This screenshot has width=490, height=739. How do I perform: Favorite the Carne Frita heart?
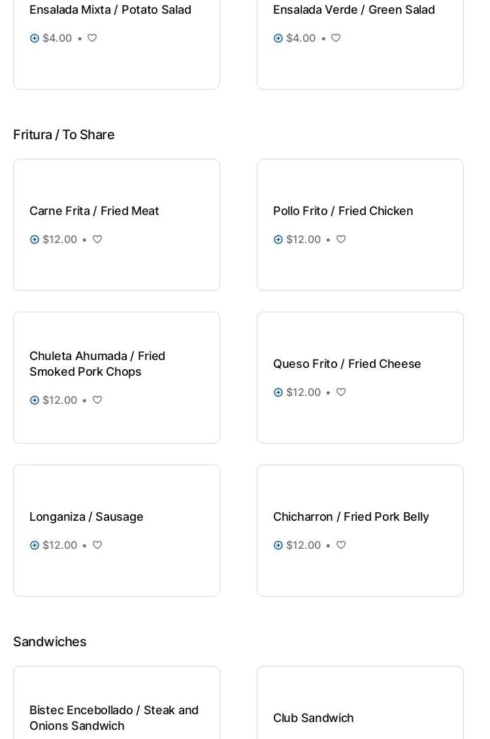[97, 240]
